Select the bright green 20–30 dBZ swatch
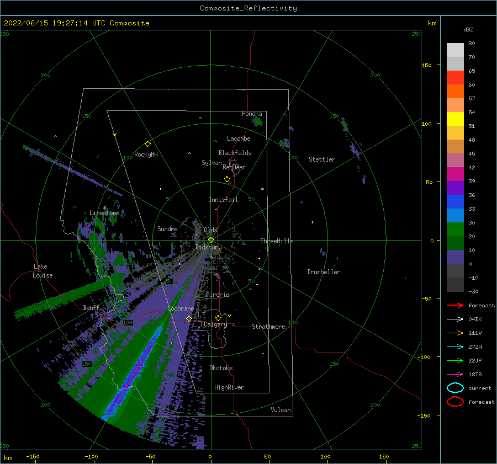 (x=455, y=229)
